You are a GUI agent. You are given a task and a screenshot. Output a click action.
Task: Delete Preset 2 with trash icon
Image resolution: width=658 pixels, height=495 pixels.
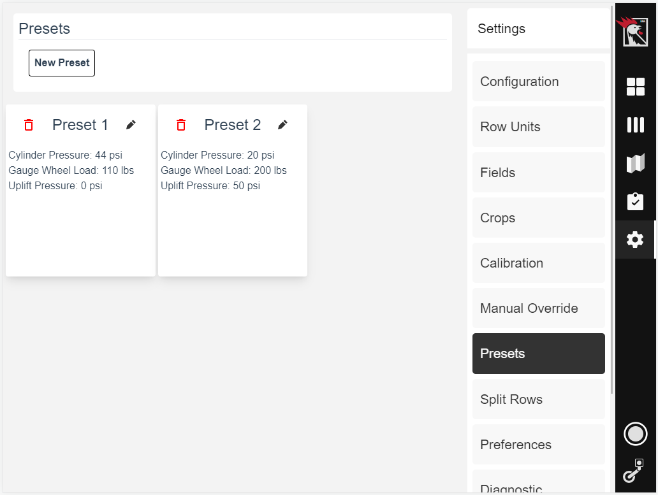[x=181, y=125]
